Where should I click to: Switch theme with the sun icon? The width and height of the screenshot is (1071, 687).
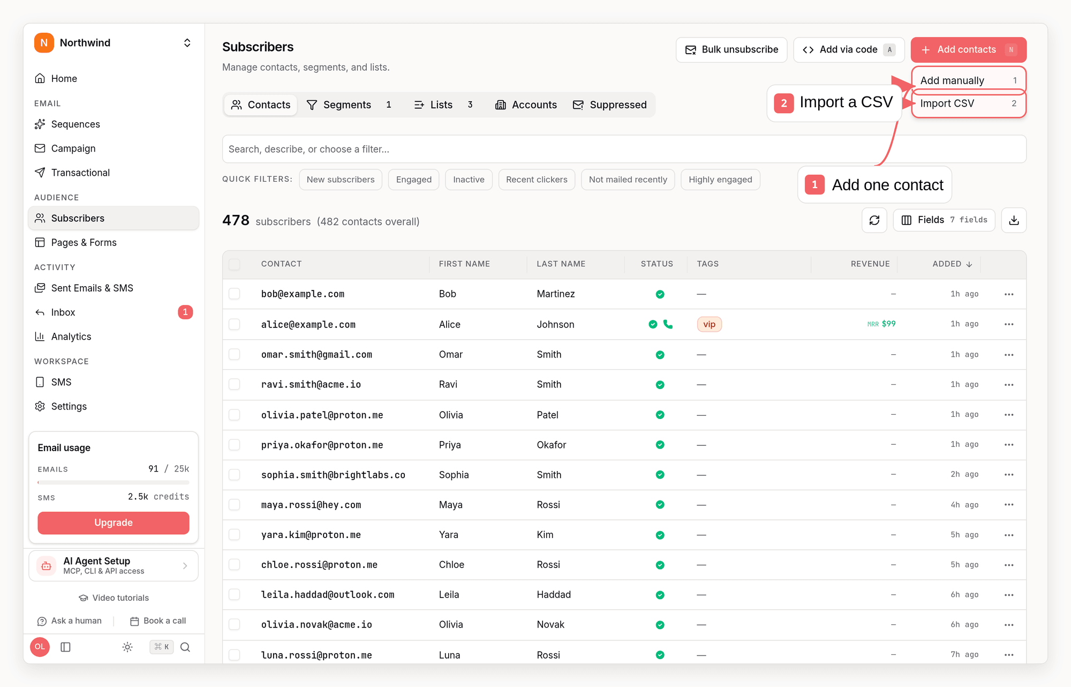(127, 647)
